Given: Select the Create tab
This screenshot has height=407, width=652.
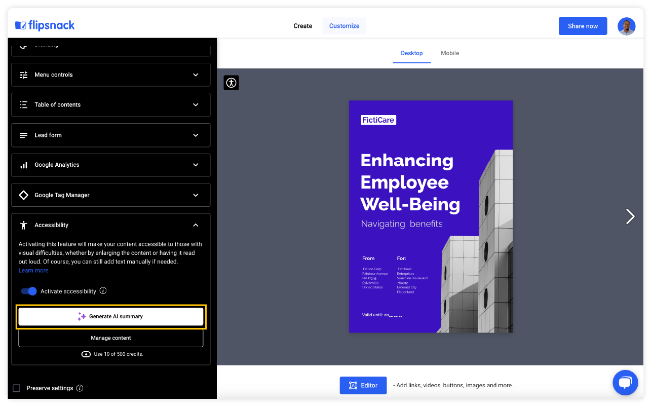Looking at the screenshot, I should [x=303, y=26].
